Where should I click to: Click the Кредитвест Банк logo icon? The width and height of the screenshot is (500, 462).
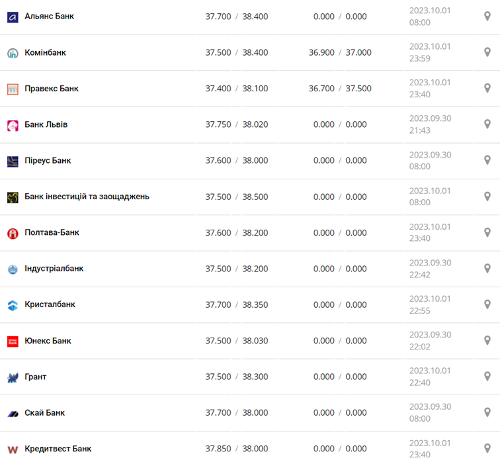(13, 449)
